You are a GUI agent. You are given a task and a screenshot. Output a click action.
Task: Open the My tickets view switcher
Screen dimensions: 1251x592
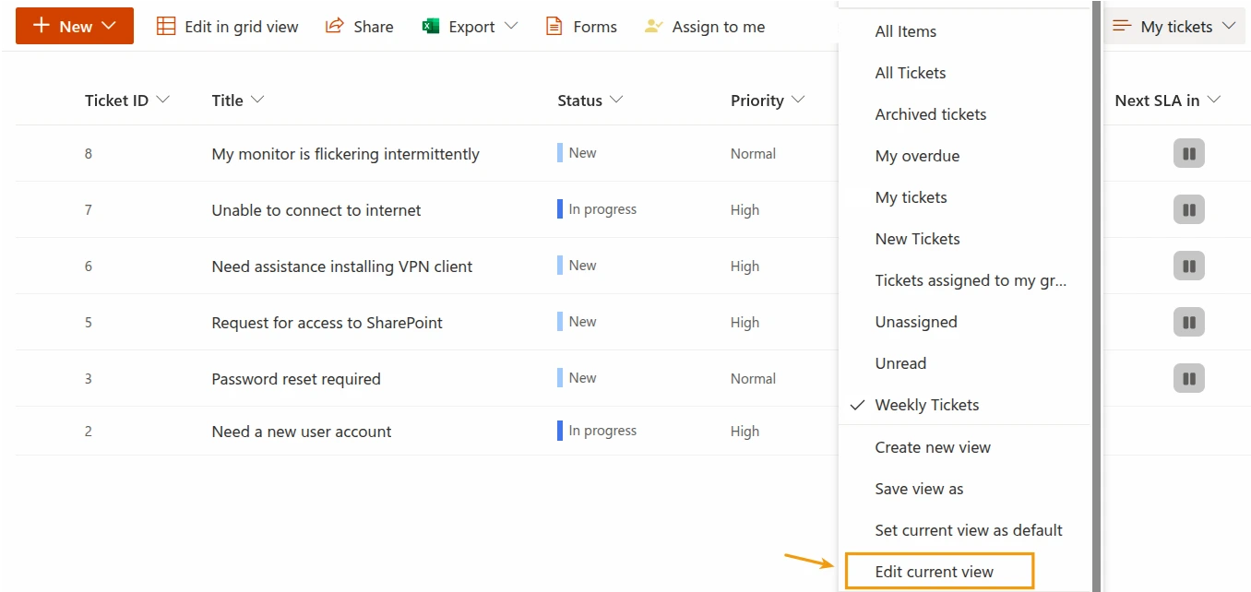pos(1174,27)
